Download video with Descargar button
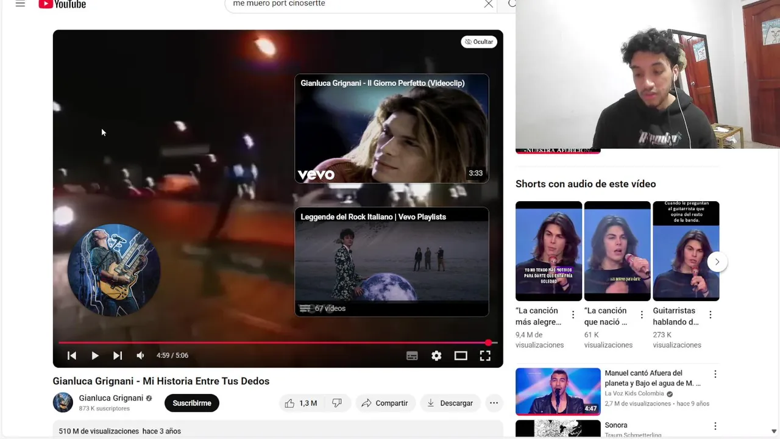The height and width of the screenshot is (439, 780). click(450, 403)
